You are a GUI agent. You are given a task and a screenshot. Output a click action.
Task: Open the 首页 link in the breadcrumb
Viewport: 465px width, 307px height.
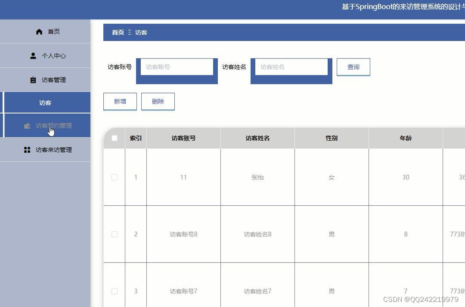click(118, 32)
